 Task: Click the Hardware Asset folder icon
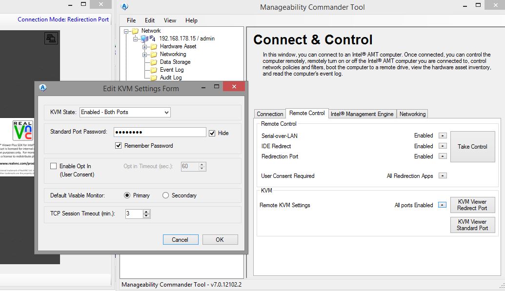coord(154,47)
